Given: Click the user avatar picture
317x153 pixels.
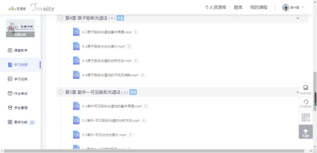Looking at the screenshot, I should [286, 7].
